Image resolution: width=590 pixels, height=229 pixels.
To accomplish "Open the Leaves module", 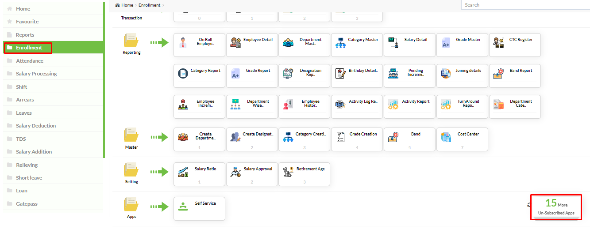I will coord(54,113).
